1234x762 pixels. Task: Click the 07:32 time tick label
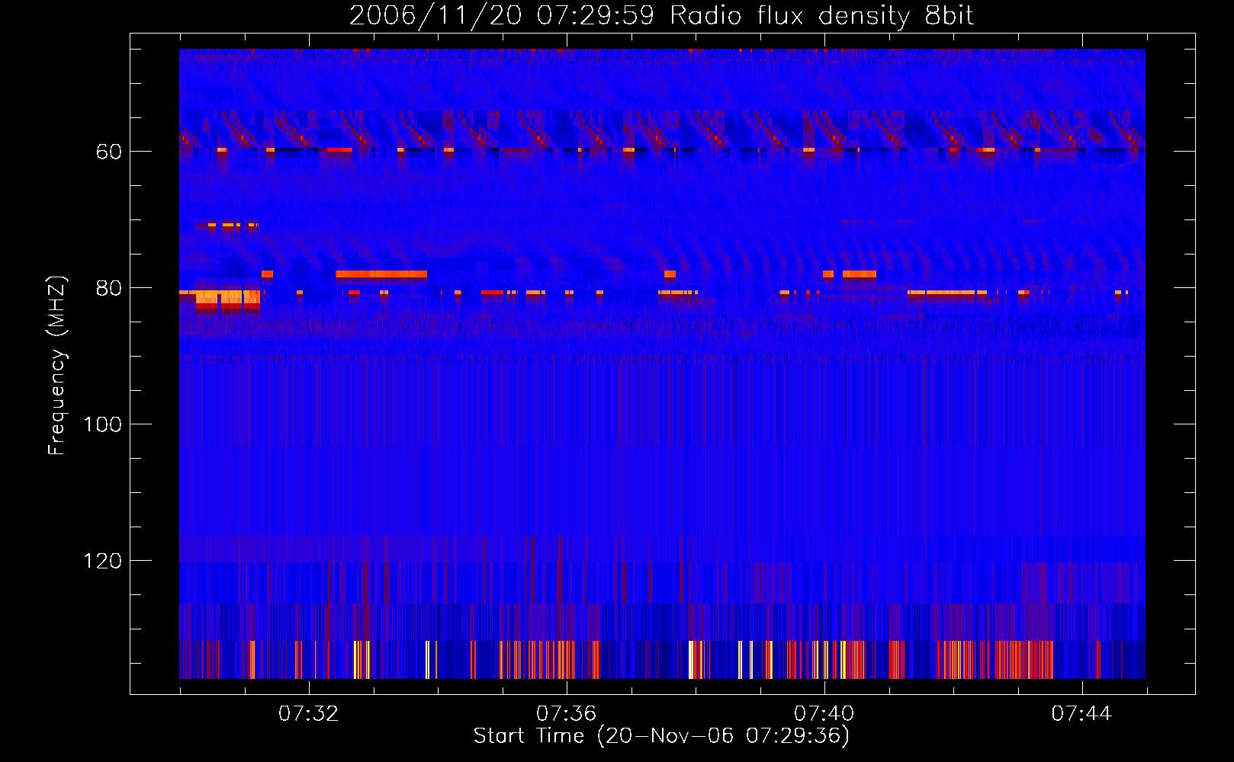[309, 714]
